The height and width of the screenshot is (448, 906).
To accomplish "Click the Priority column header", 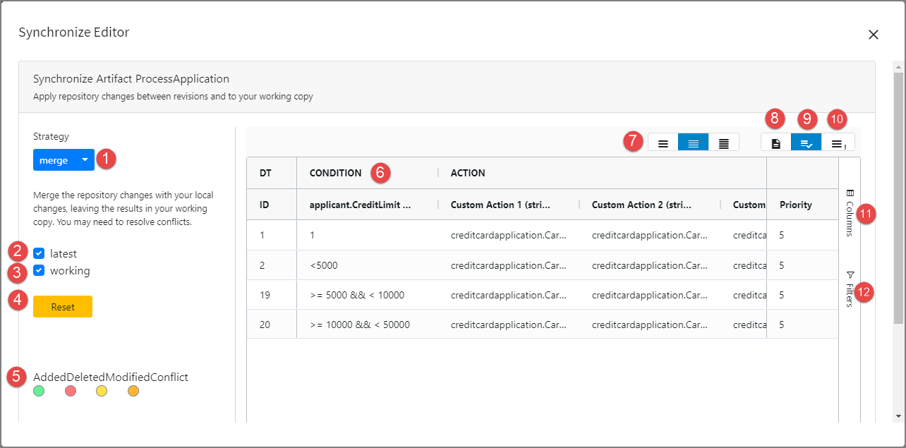I will pyautogui.click(x=795, y=205).
